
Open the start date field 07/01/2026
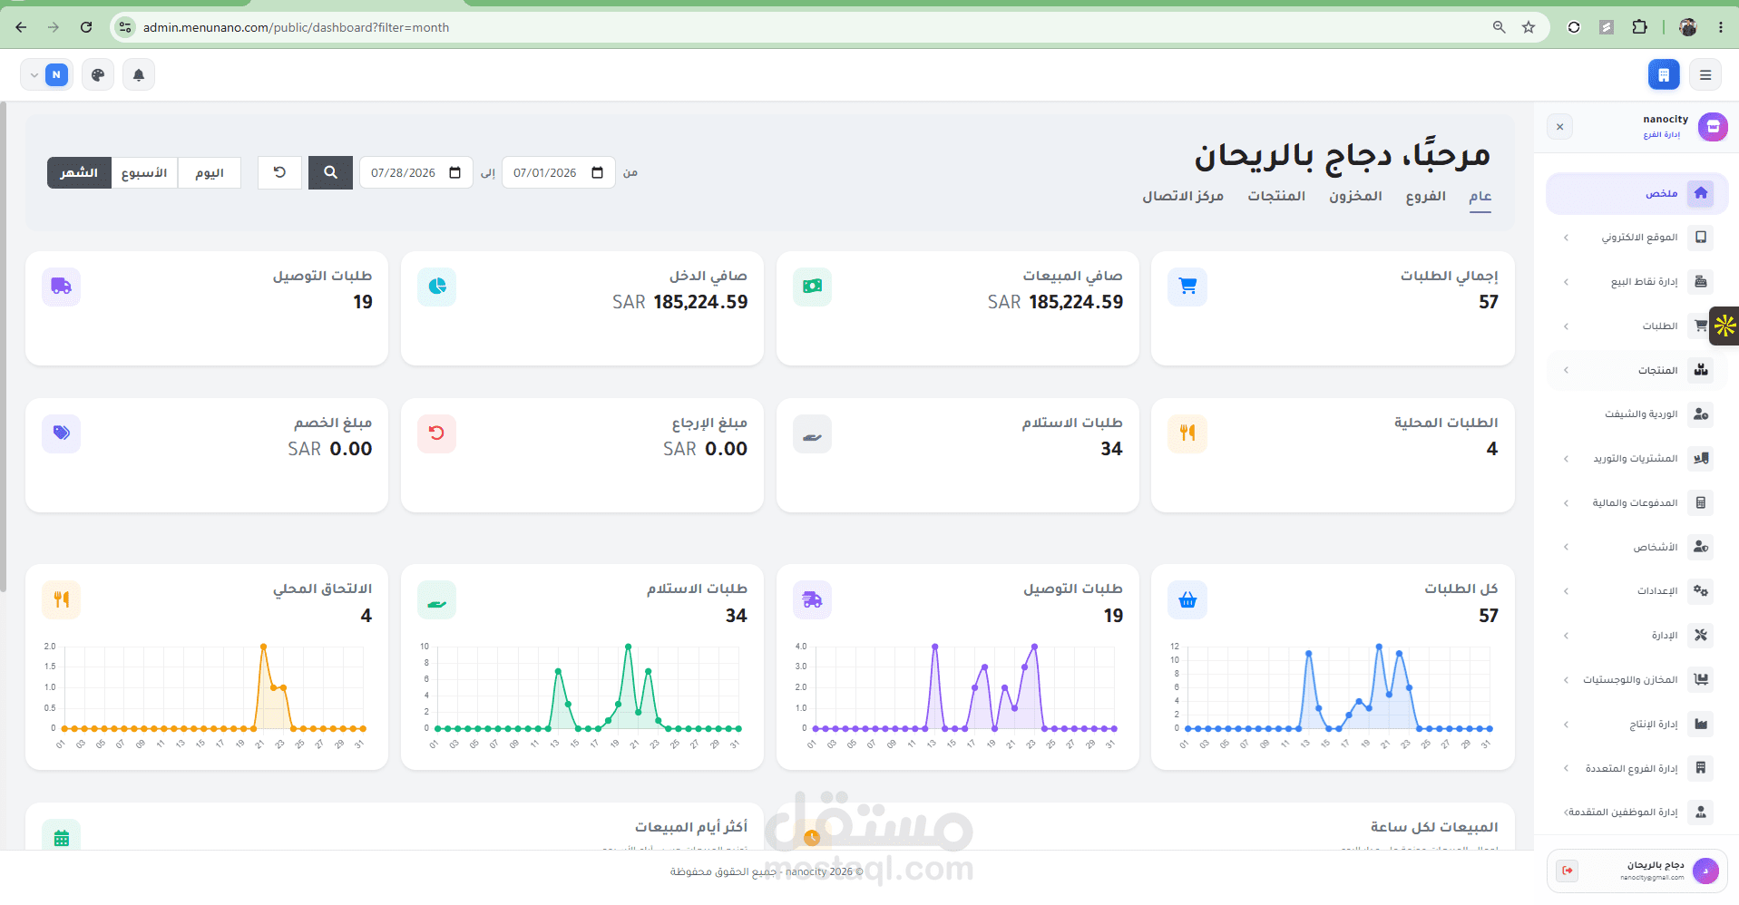pos(559,172)
